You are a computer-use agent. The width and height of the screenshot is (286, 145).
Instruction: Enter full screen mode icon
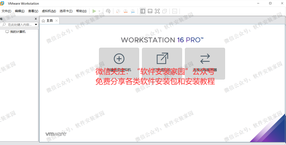pos(157,11)
